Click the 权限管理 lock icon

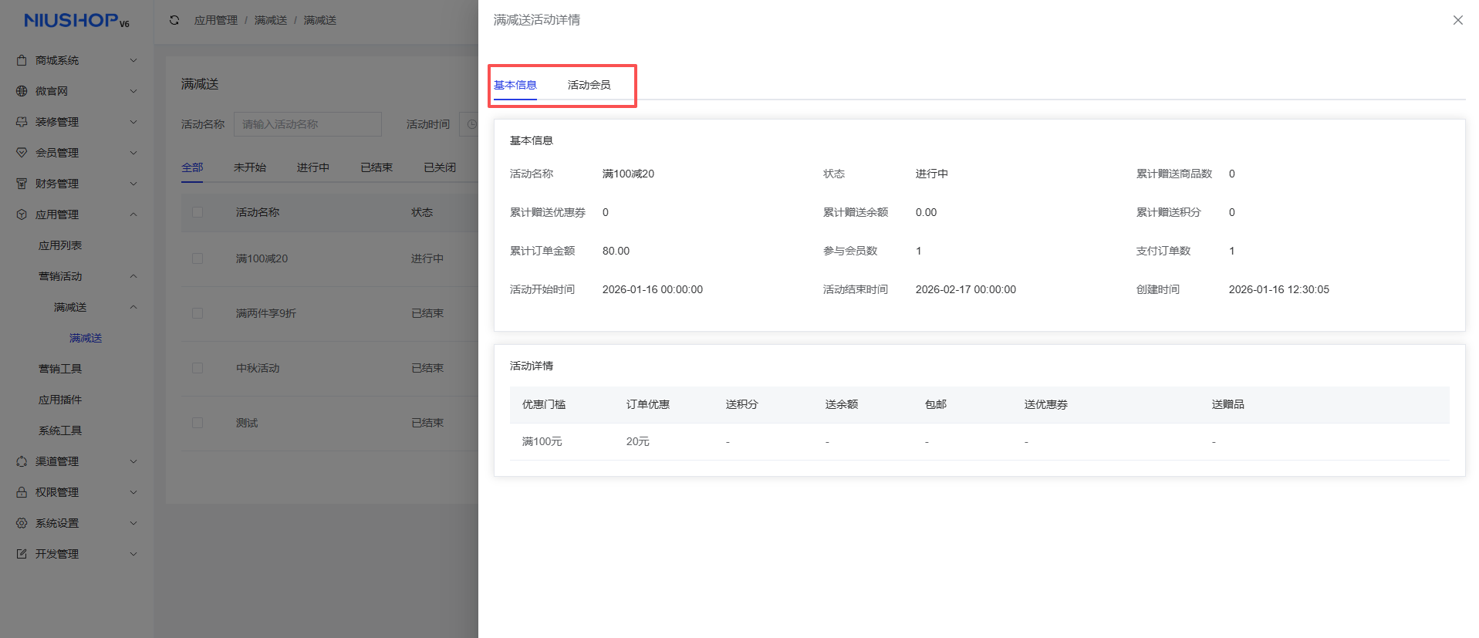[x=22, y=492]
